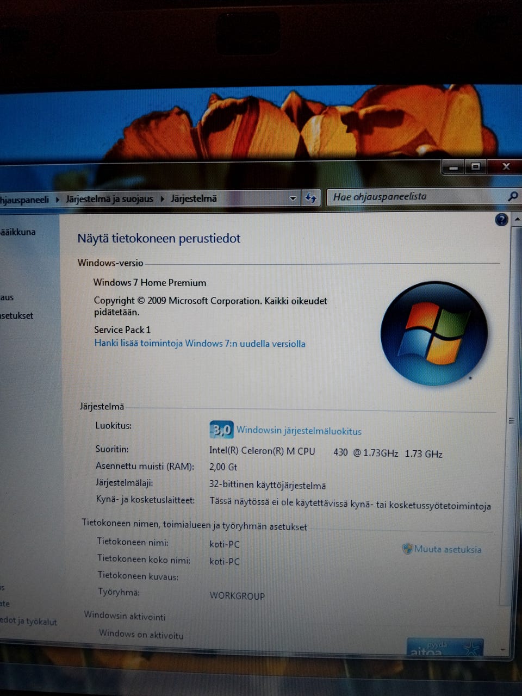Image resolution: width=522 pixels, height=696 pixels.
Task: Open the sidebar link ending in 'ääikkuna'
Action: click(17, 232)
